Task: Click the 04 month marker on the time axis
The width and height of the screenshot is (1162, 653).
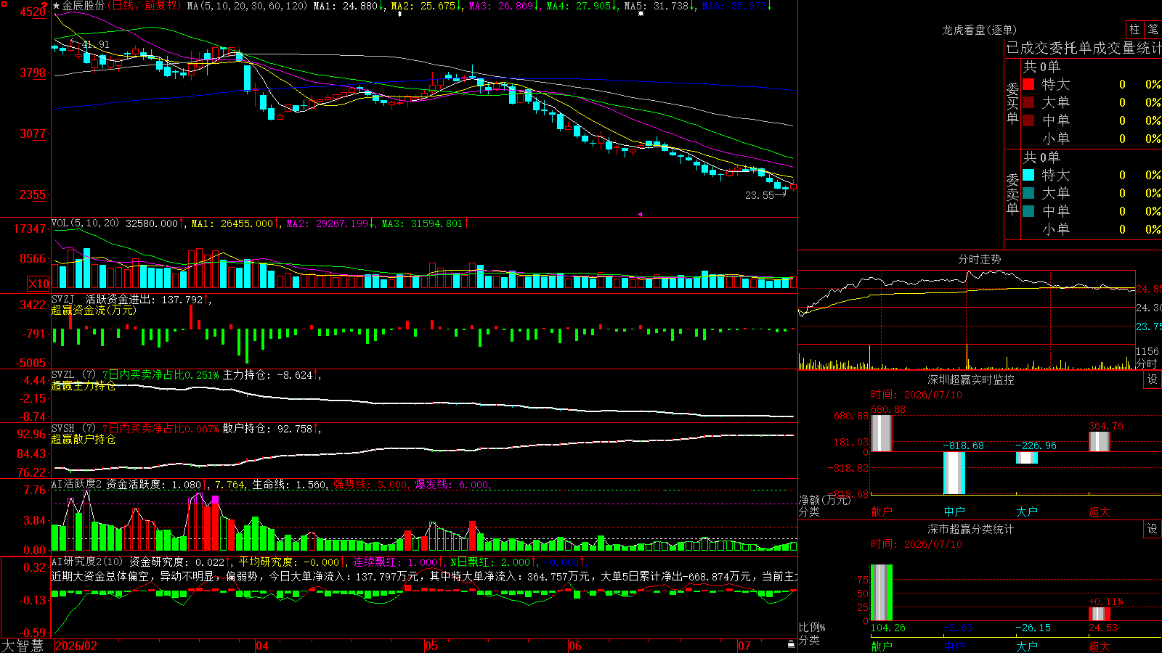Action: click(x=262, y=646)
